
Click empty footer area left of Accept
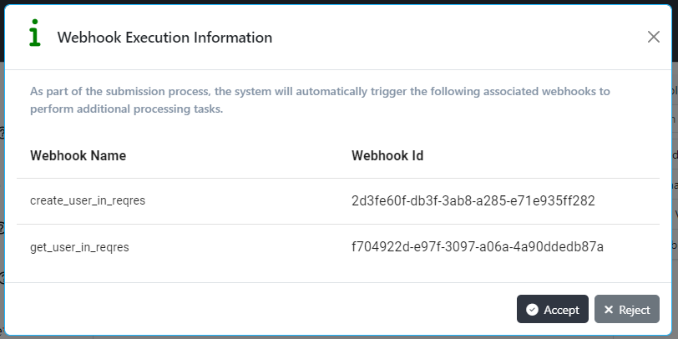pyautogui.click(x=250, y=309)
